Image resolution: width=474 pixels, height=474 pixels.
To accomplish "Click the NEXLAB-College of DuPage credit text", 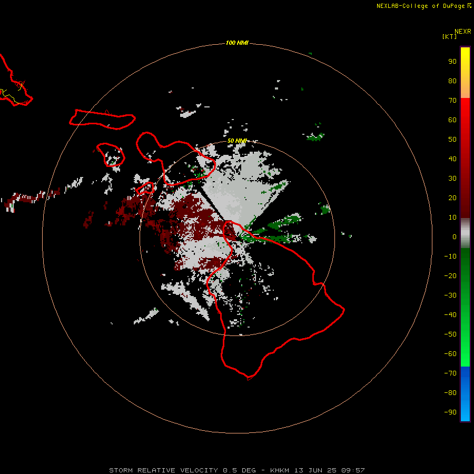I will [x=420, y=6].
